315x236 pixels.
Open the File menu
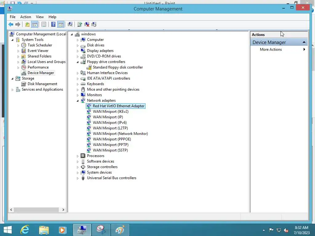click(x=12, y=17)
